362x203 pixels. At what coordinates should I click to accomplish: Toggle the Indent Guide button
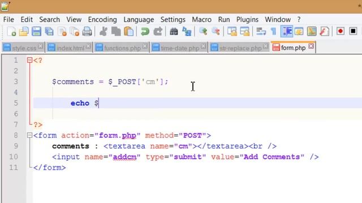click(287, 32)
